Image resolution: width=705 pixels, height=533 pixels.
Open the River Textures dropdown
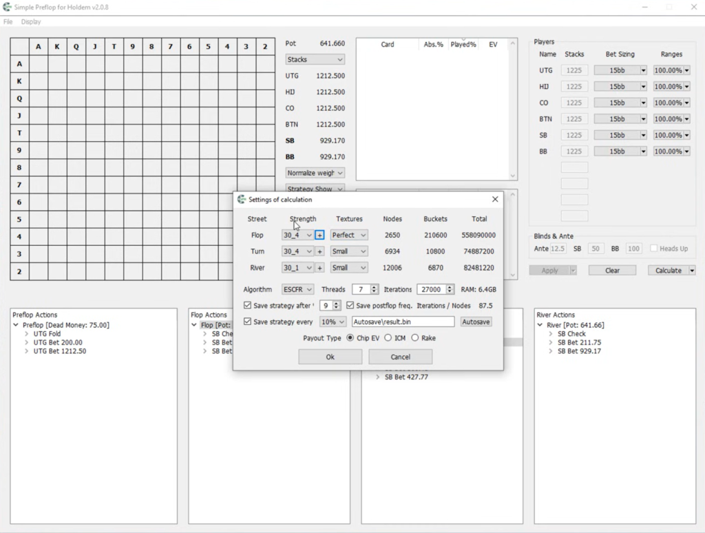(x=349, y=268)
